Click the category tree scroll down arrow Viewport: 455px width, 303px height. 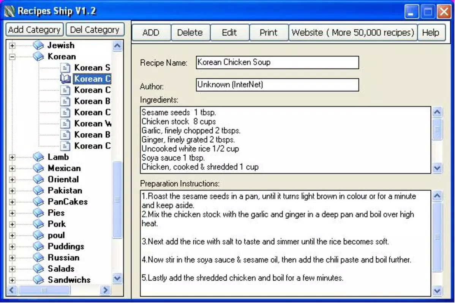117,278
